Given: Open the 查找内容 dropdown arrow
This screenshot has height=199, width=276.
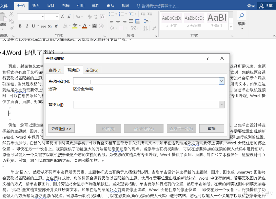Looking at the screenshot, I should (222, 81).
